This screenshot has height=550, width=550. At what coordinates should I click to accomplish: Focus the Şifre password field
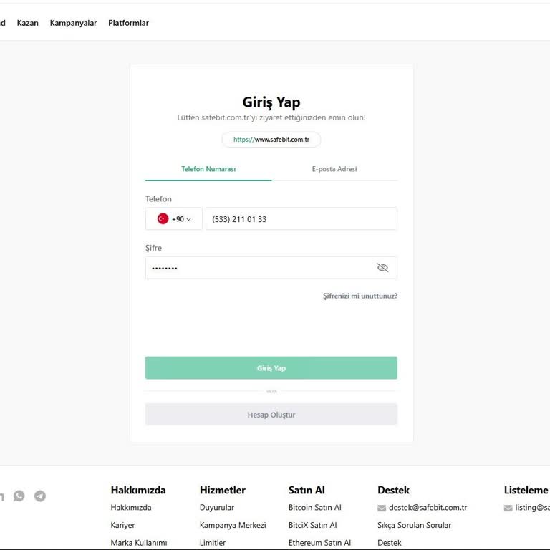(258, 268)
